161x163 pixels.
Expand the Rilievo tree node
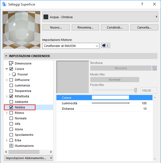tap(7, 113)
